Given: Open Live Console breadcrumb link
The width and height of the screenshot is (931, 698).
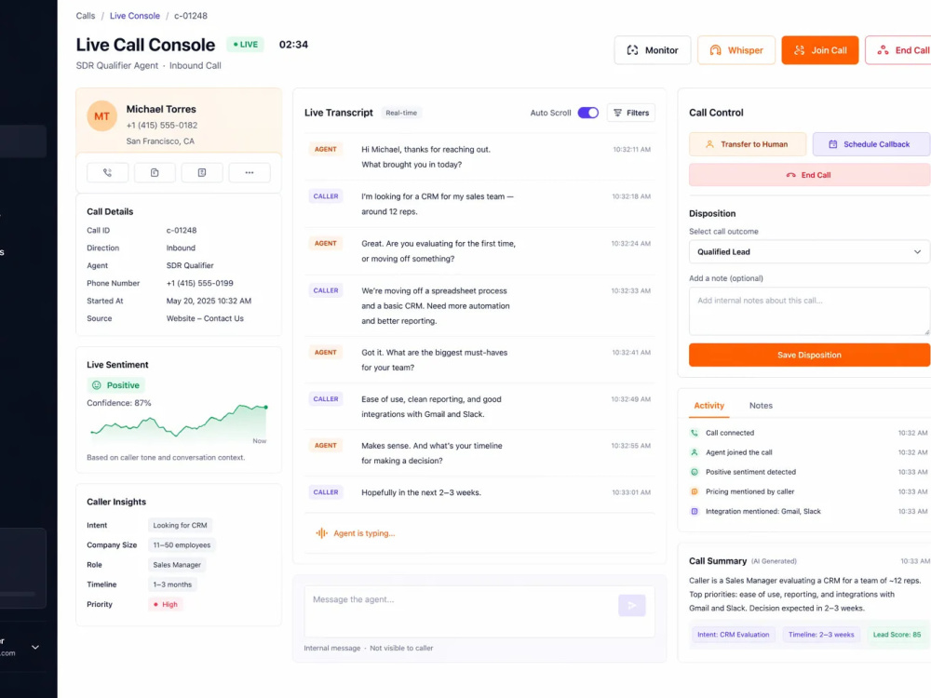Looking at the screenshot, I should point(135,16).
